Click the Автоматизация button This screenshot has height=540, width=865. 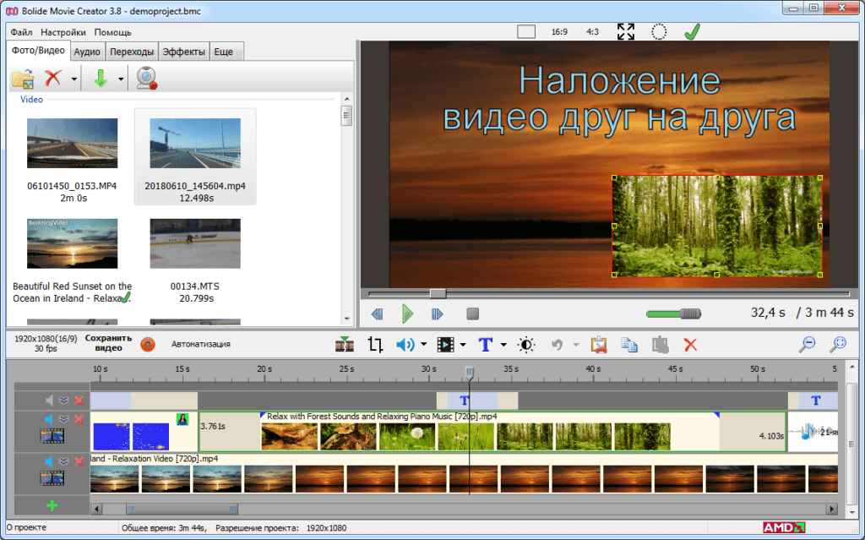click(201, 344)
